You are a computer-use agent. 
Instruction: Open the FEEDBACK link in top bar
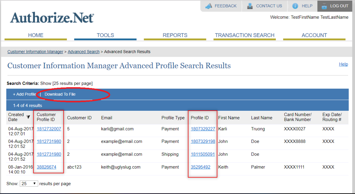(226, 6)
